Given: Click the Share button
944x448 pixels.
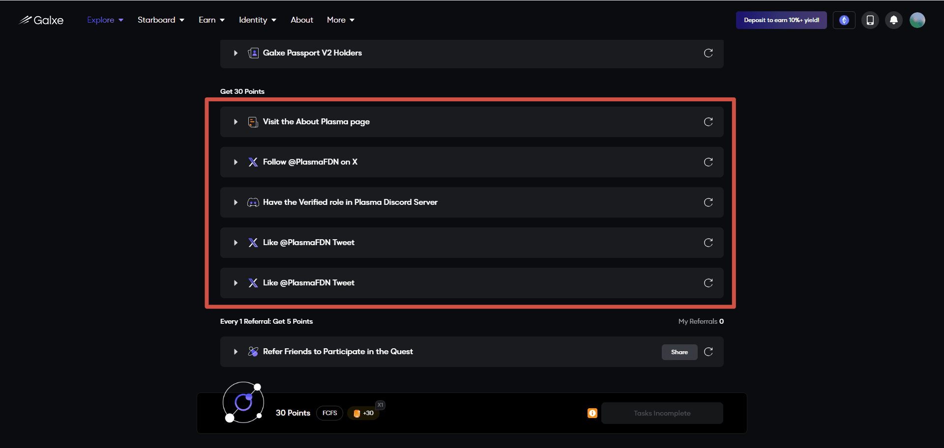Looking at the screenshot, I should click(x=679, y=352).
